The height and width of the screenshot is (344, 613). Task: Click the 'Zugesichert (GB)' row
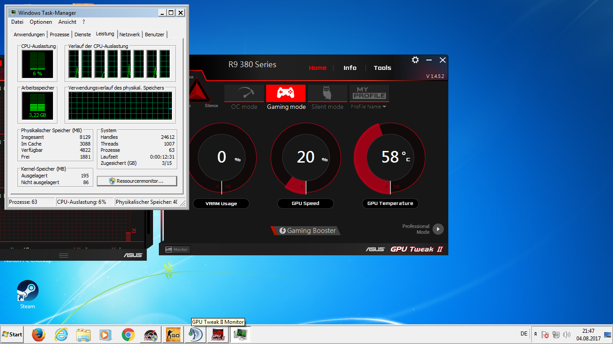(137, 163)
